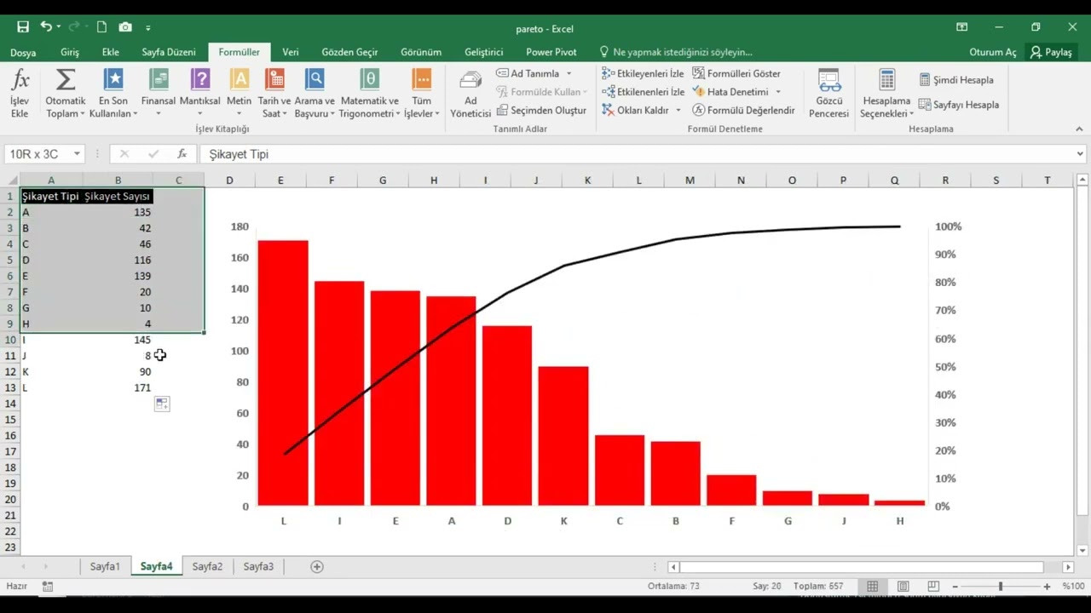This screenshot has width=1091, height=613.
Task: Open the Ad Yöneticisi name manager
Action: (470, 93)
